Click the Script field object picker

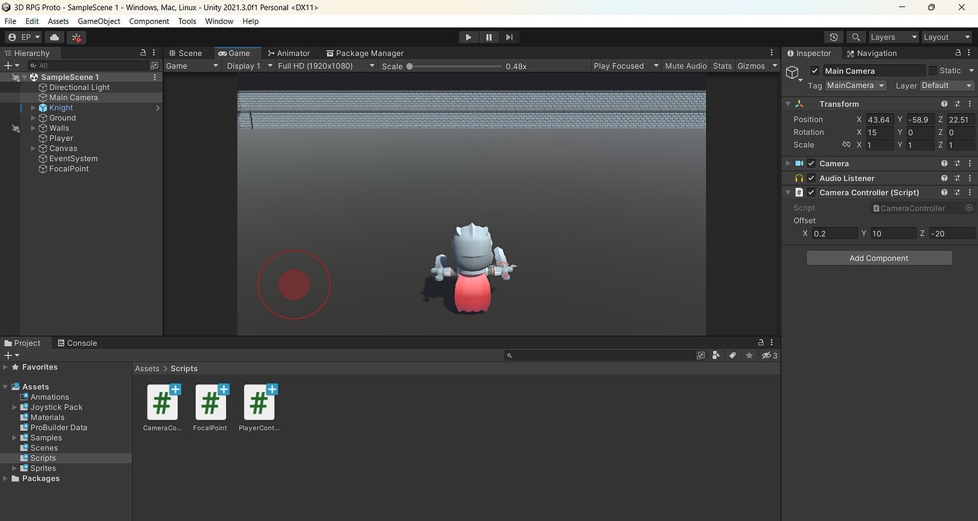tap(969, 208)
